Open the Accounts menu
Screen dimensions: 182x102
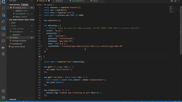coord(3,91)
